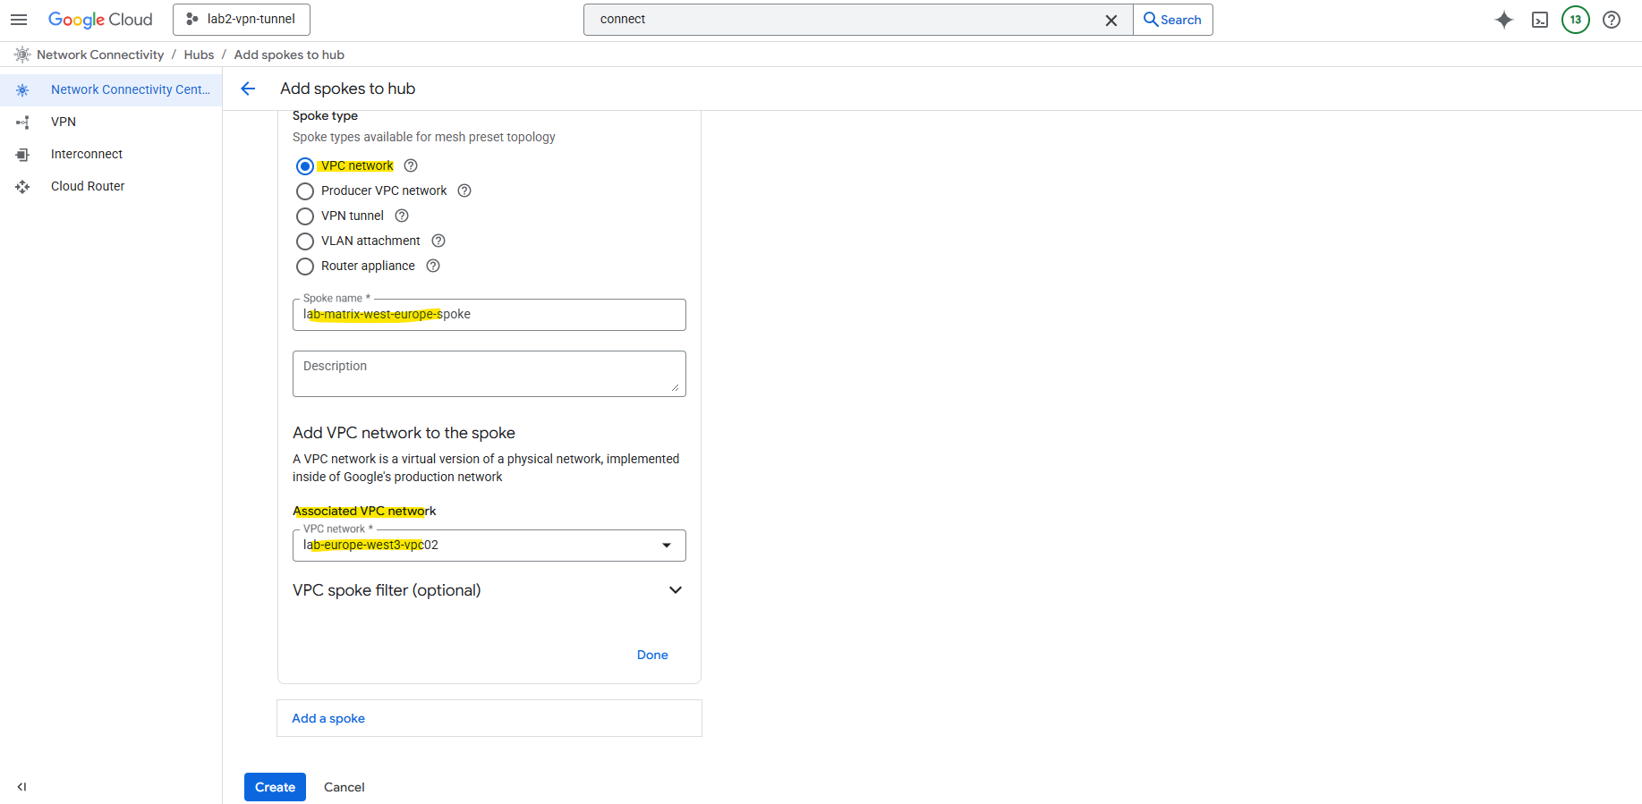Open the VPC network dropdown
The height and width of the screenshot is (804, 1642).
(489, 546)
